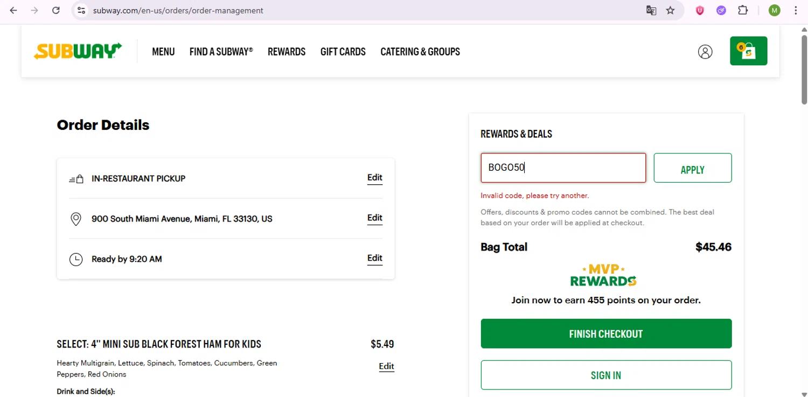
Task: Click the 'REWARDS & DEALS' heading
Action: coord(516,134)
